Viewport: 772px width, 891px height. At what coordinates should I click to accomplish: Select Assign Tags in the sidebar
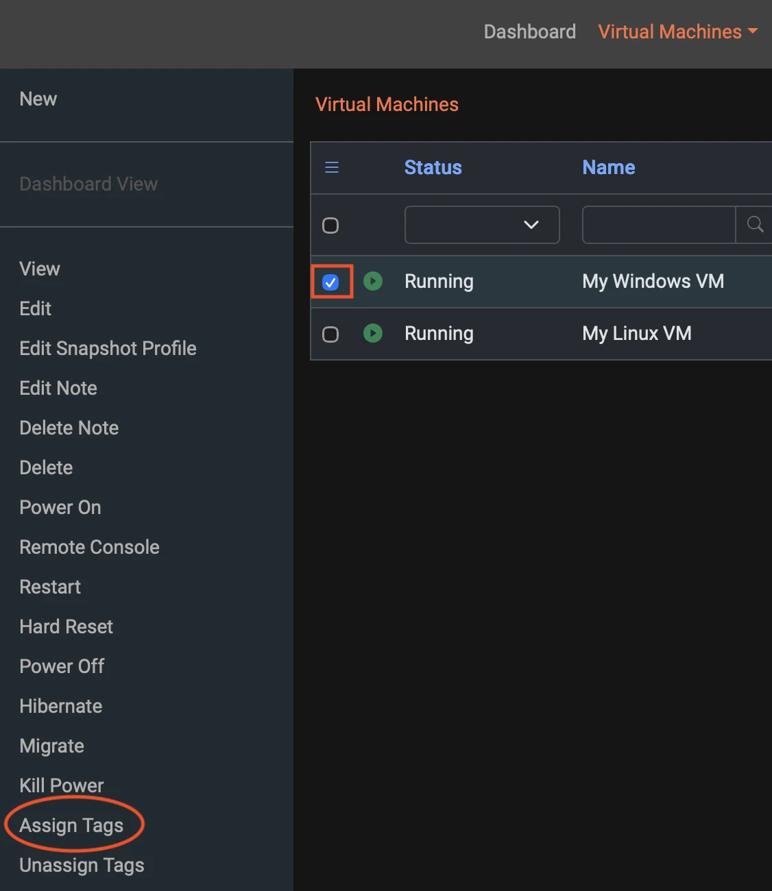click(x=71, y=825)
